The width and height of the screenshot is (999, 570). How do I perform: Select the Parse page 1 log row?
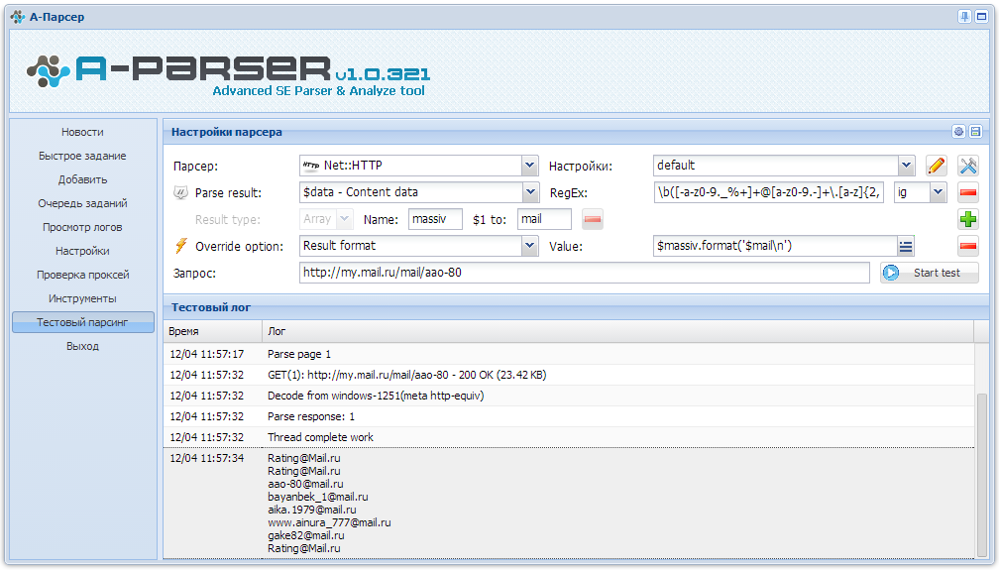point(569,355)
